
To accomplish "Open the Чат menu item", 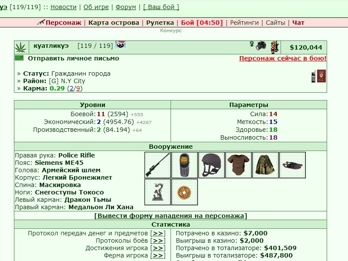I will [x=298, y=23].
